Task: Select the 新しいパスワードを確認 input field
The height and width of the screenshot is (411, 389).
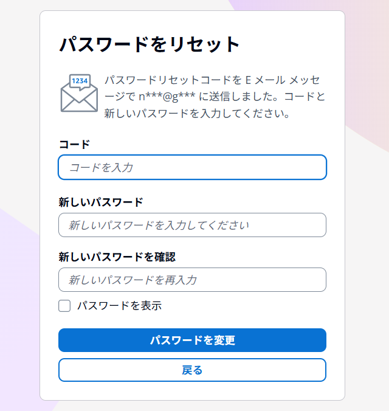Action: pyautogui.click(x=192, y=280)
